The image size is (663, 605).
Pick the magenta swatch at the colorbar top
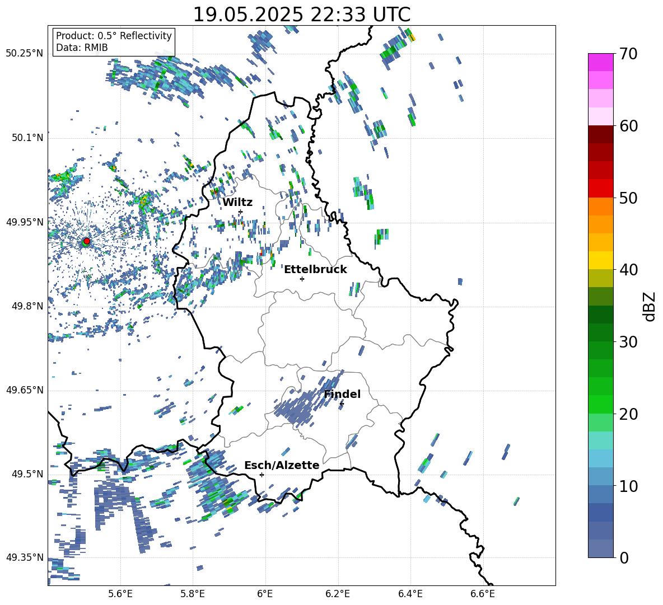(600, 62)
